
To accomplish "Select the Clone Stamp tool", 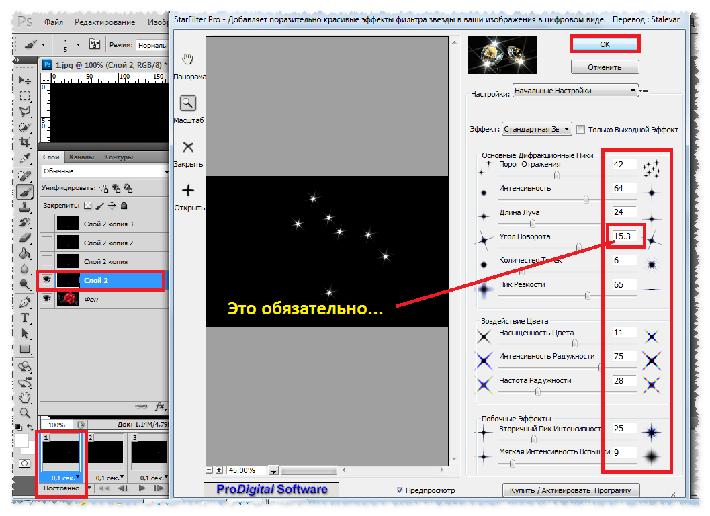I will [25, 207].
